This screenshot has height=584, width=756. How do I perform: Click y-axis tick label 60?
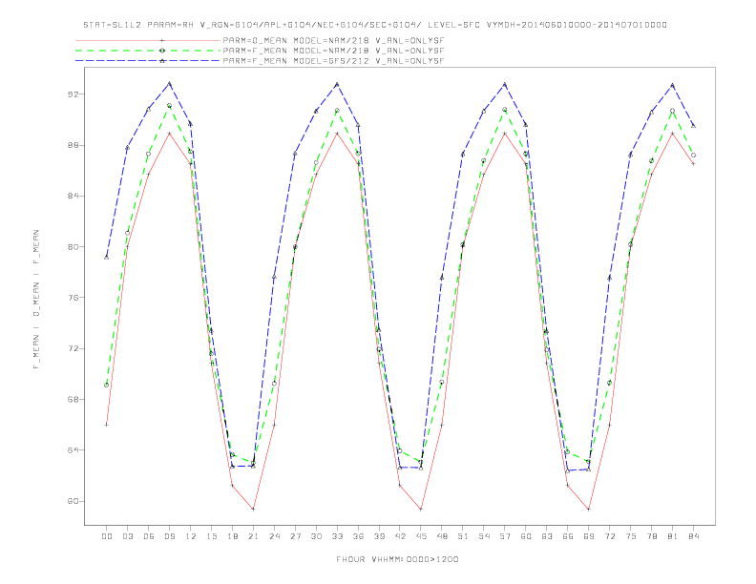click(73, 501)
